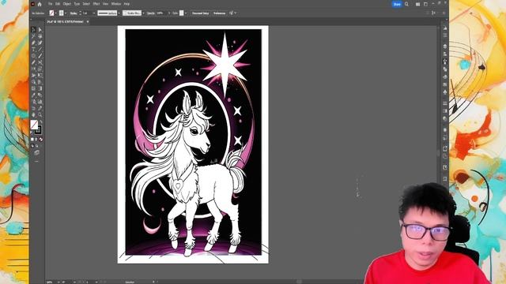Open control bar stroke color dropdown
Screen dimensions: 506x284
[66, 13]
